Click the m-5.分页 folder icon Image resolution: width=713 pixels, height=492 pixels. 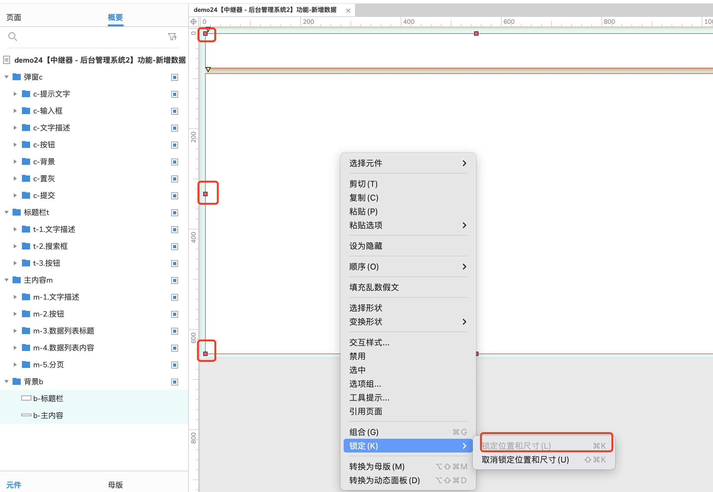[26, 364]
